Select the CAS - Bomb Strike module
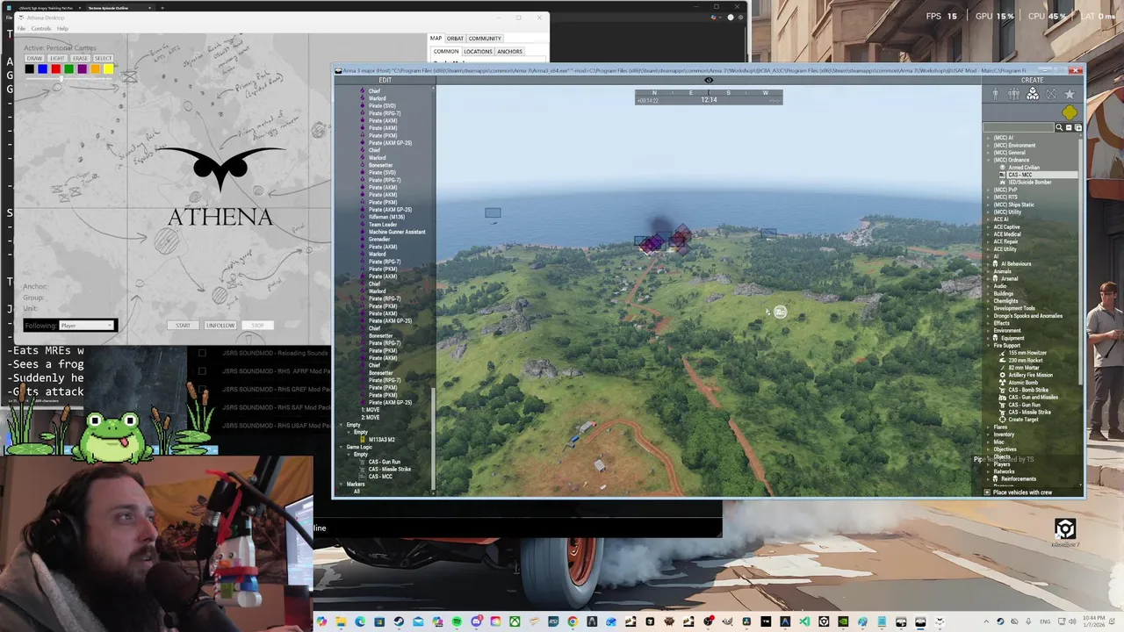The width and height of the screenshot is (1124, 632). [x=1028, y=390]
